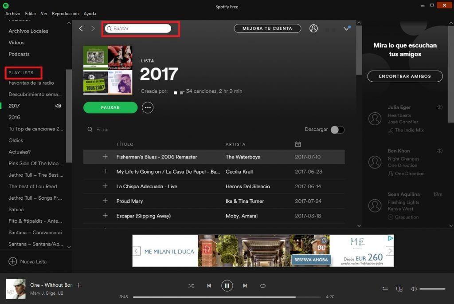Go back with the left navigation arrow

pos(81,28)
